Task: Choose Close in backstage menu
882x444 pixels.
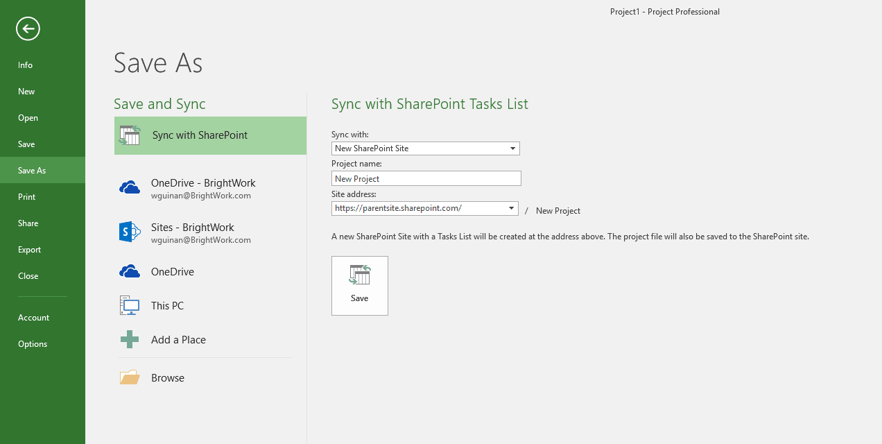Action: [x=42, y=276]
